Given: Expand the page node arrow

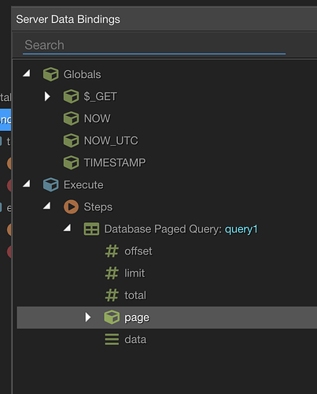Looking at the screenshot, I should point(88,318).
